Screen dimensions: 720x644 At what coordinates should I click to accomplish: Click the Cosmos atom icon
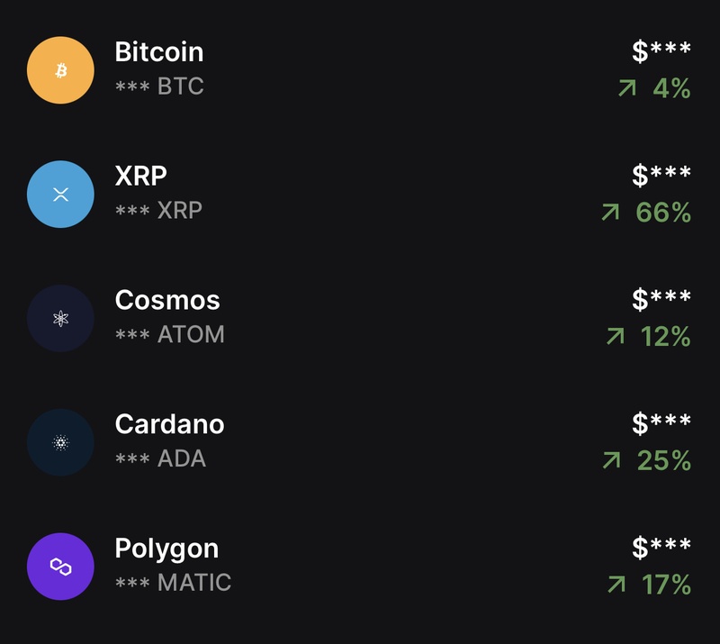tap(60, 318)
